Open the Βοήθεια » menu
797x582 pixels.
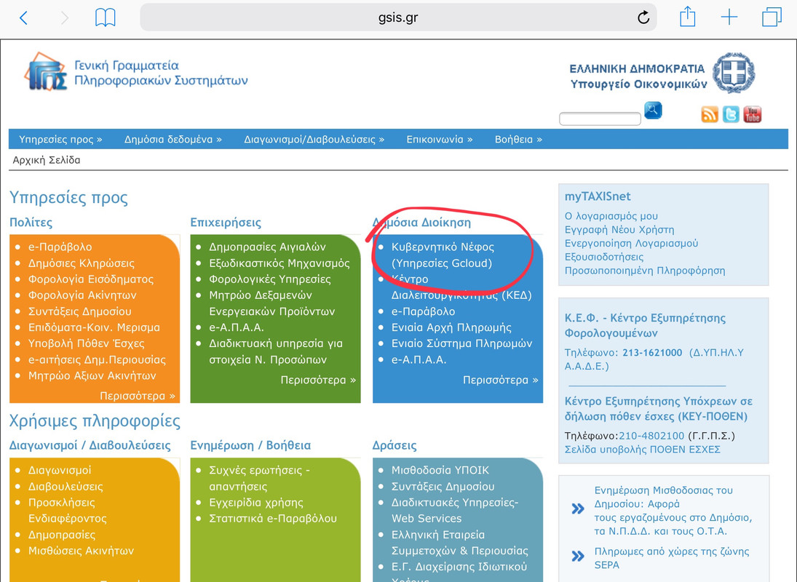point(518,139)
